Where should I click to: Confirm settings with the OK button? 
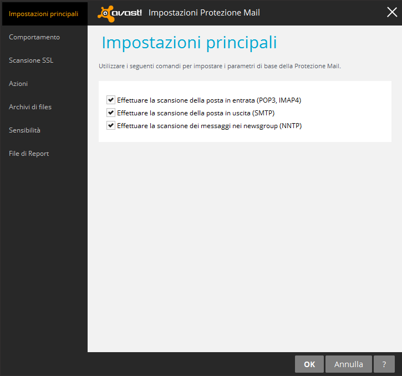tap(309, 364)
